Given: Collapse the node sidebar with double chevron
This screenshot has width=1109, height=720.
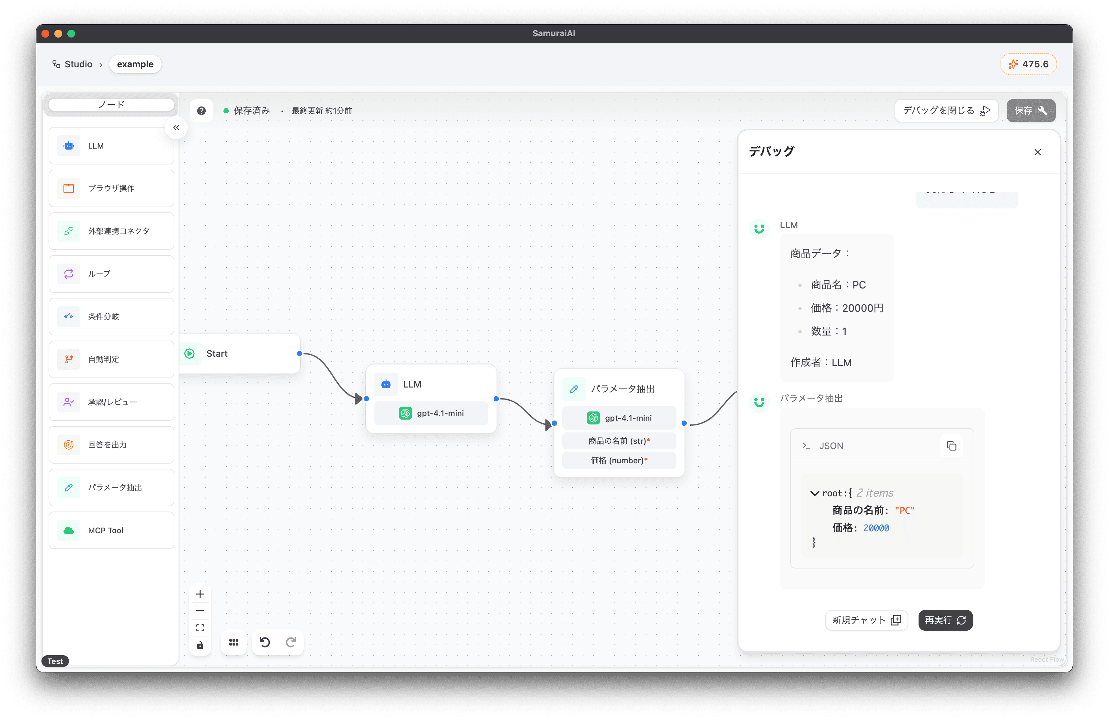Looking at the screenshot, I should [x=176, y=128].
